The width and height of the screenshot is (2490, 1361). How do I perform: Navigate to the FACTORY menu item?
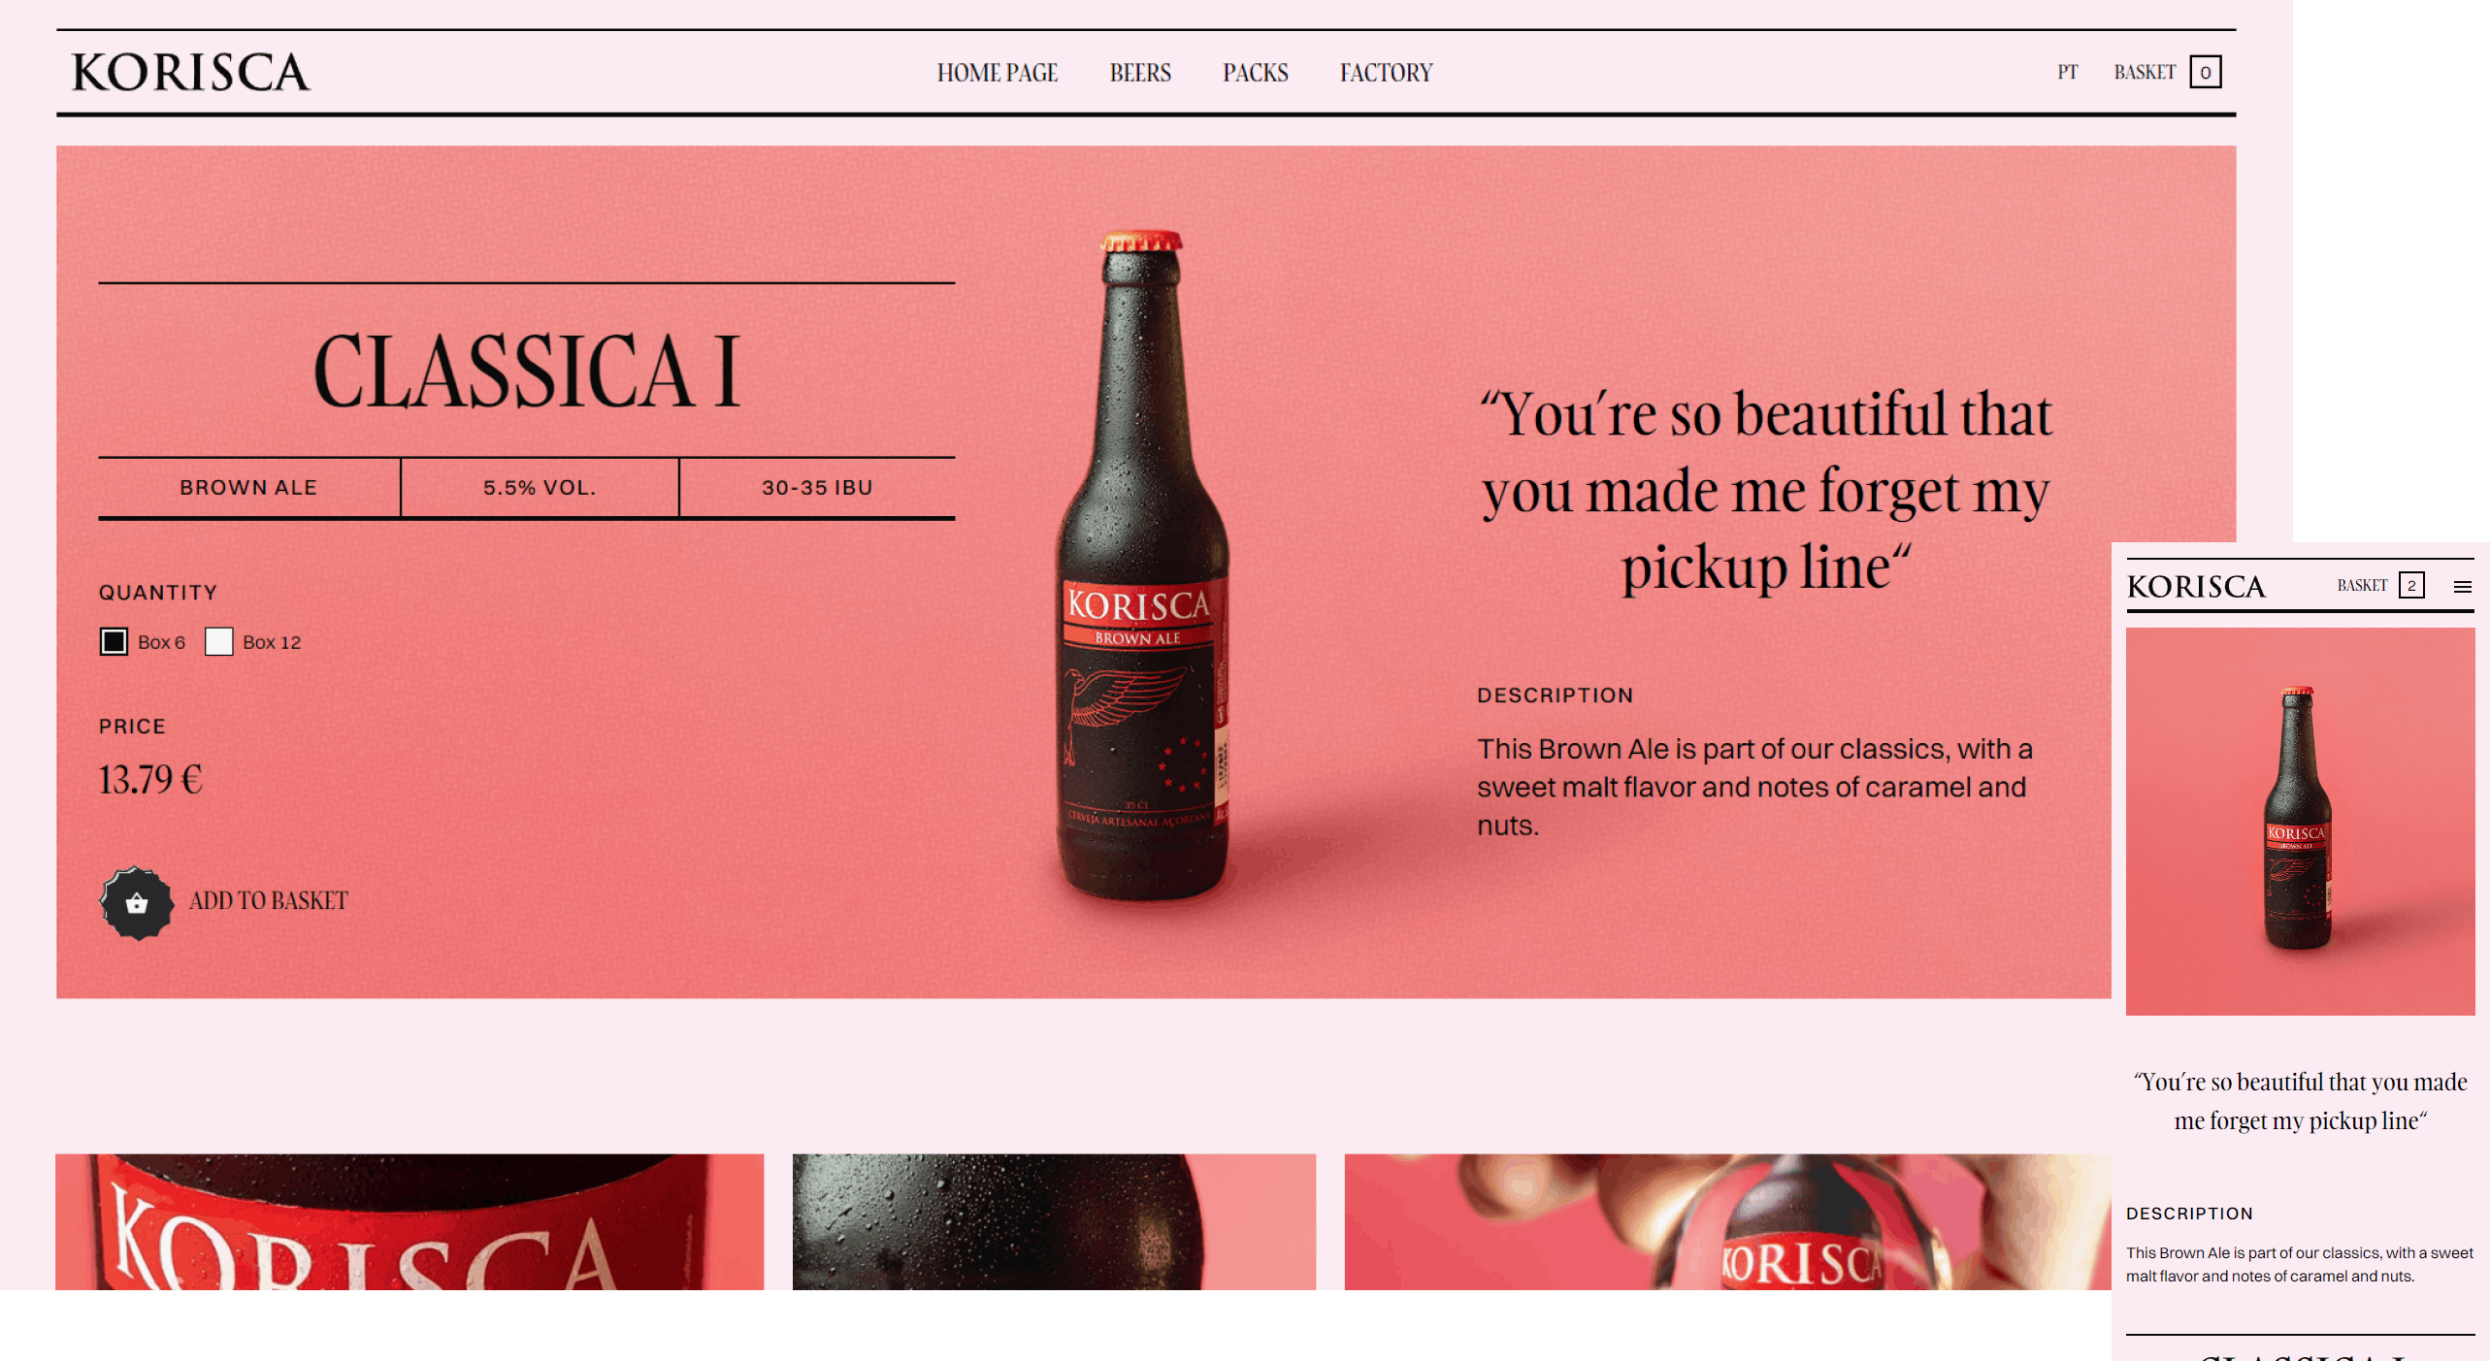click(1386, 73)
